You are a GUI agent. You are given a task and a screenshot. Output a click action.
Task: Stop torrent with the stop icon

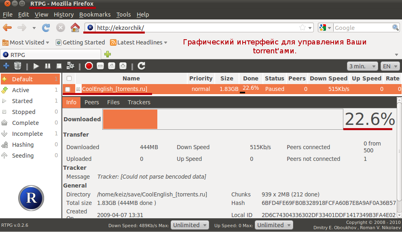[59, 66]
